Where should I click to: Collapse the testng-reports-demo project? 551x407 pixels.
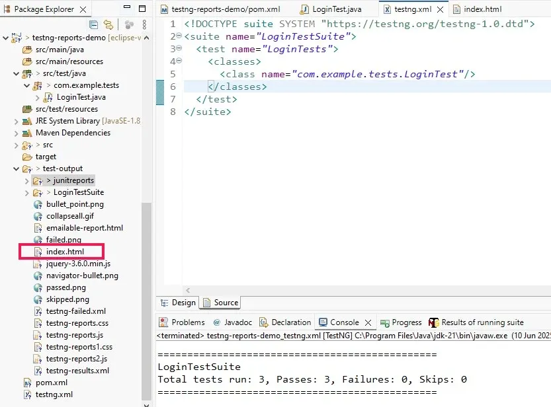[5, 38]
